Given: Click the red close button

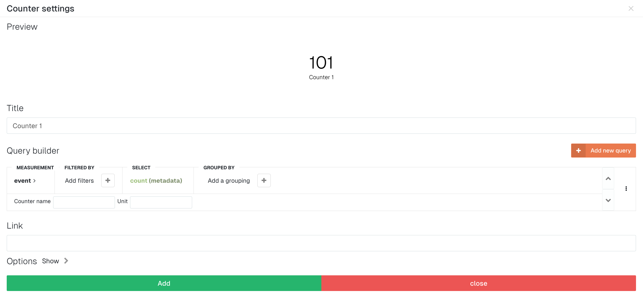Looking at the screenshot, I should [x=479, y=283].
